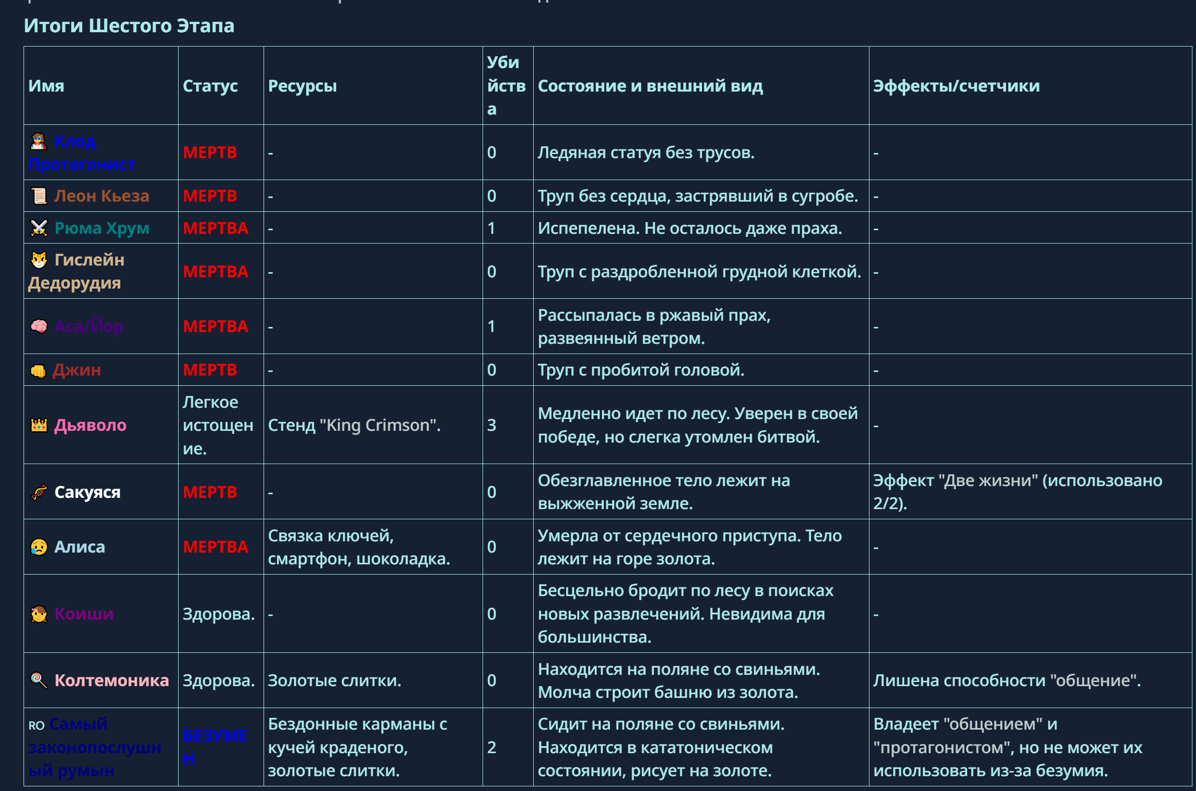Click the girl emoji beside Коиши
The height and width of the screenshot is (791, 1196).
[x=39, y=614]
